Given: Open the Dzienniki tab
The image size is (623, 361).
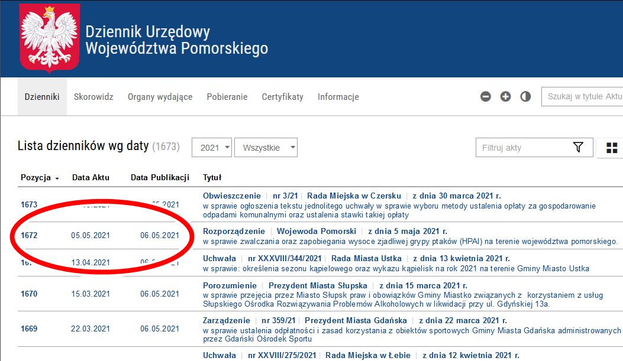Looking at the screenshot, I should point(42,97).
